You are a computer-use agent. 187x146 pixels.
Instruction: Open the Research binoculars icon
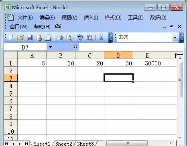coord(90,37)
